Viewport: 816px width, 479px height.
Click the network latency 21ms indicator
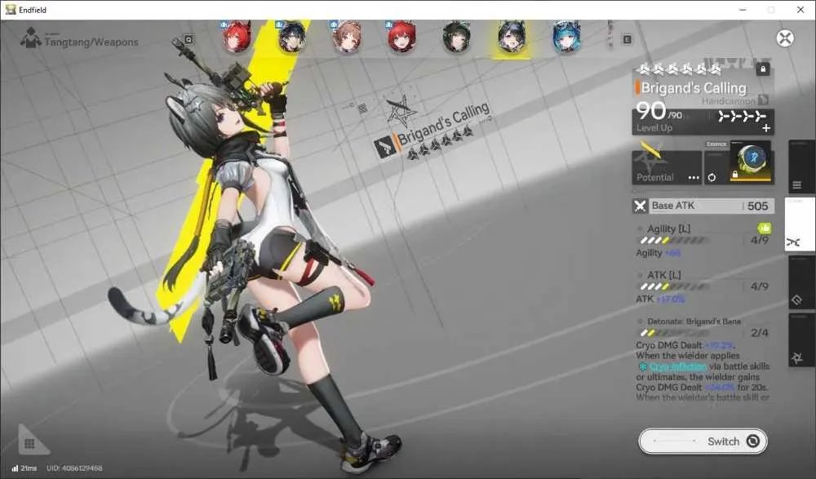pos(24,468)
